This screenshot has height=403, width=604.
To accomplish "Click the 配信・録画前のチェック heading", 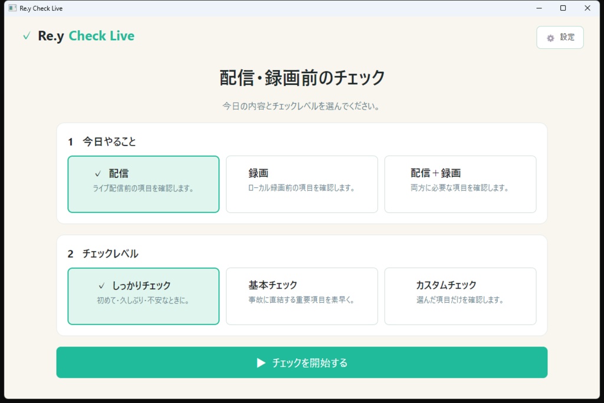I will coord(302,78).
